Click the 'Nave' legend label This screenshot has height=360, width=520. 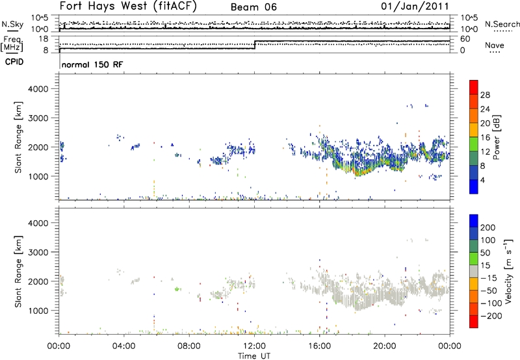point(495,45)
